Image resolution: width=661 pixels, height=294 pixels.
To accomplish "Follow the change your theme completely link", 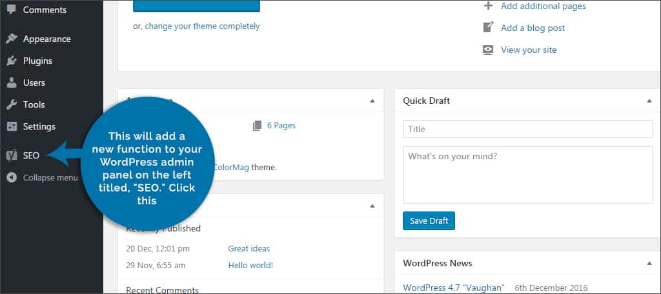I will (x=202, y=26).
